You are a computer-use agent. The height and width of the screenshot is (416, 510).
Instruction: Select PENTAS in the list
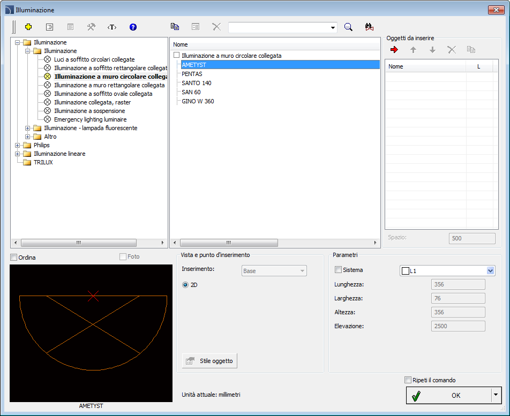pyautogui.click(x=192, y=74)
